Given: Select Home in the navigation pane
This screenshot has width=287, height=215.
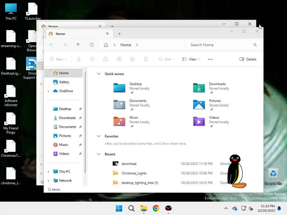Looking at the screenshot, I should pyautogui.click(x=64, y=73).
